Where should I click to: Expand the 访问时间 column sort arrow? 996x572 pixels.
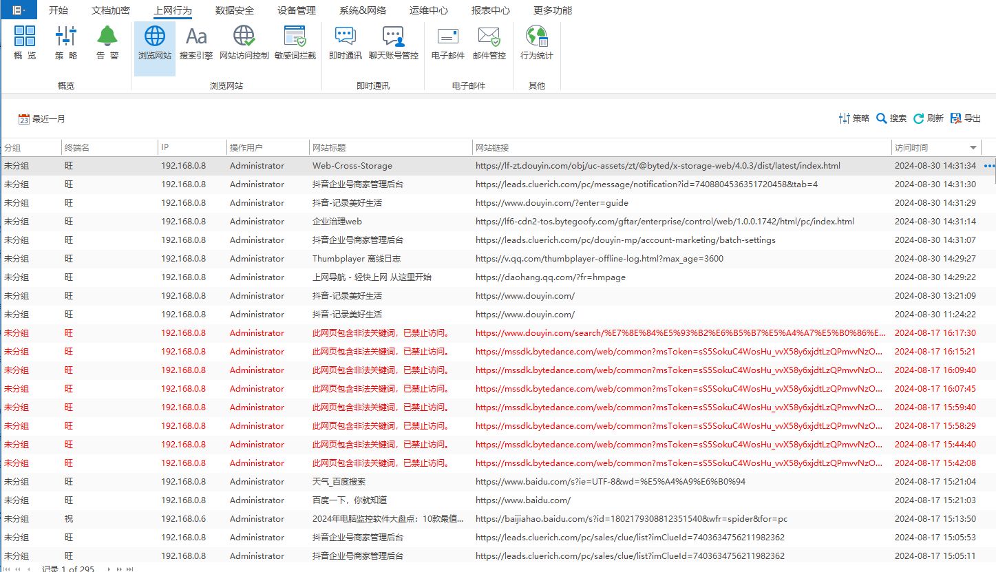[973, 148]
